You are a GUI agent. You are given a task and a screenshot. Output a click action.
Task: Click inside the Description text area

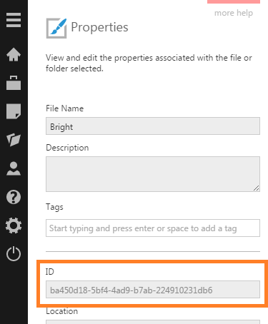pyautogui.click(x=153, y=174)
